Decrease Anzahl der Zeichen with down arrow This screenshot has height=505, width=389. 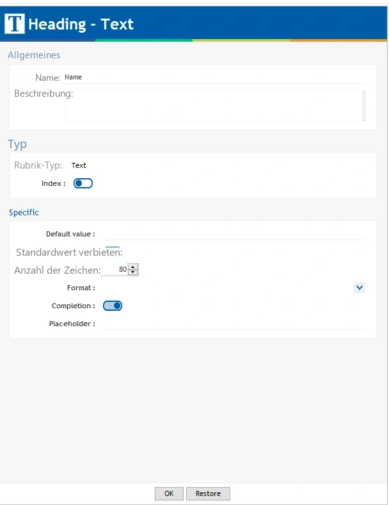[x=133, y=272]
